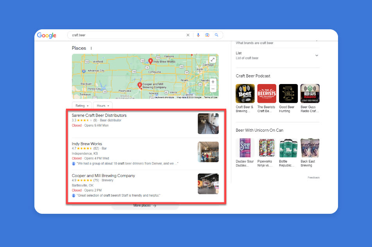Screen dimensions: 372x247
Task: Select The Beerists podcast thumbnail
Action: coord(266,94)
